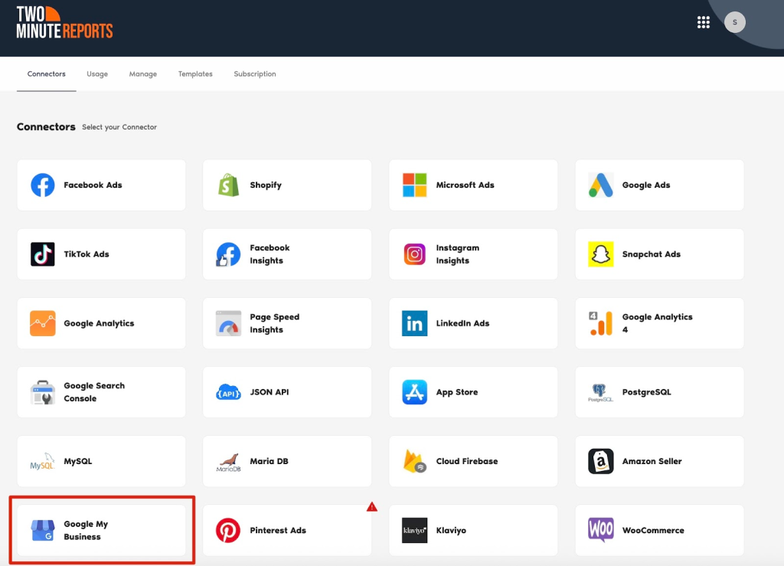Click the Google Search Console label
784x566 pixels.
click(x=94, y=392)
